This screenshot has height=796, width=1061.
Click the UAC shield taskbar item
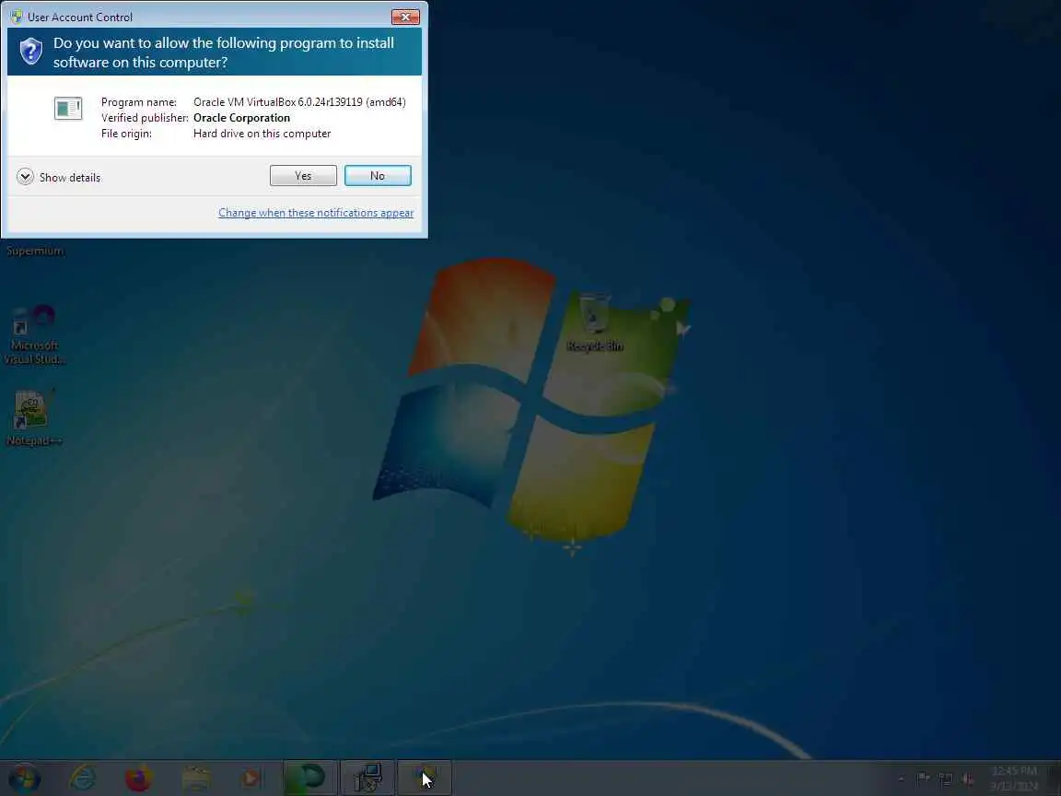(425, 778)
